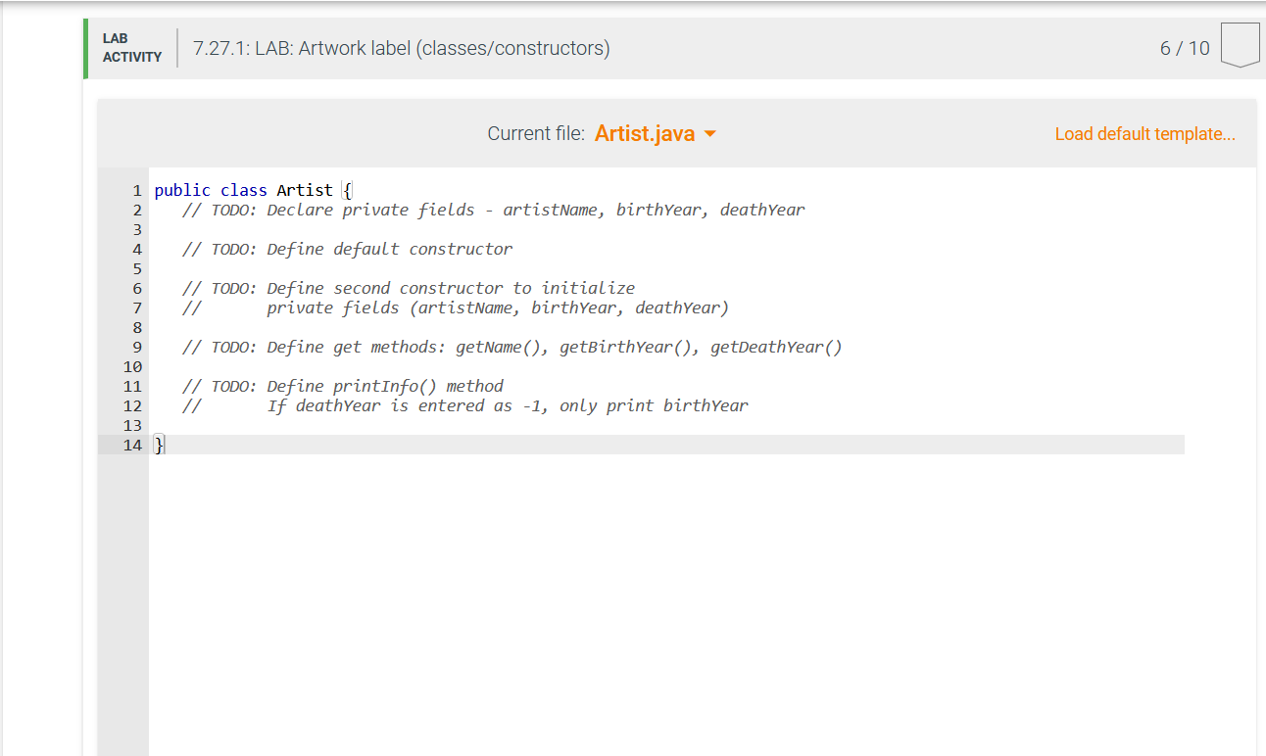Expand the orange chevron beside Artist.java
Image resolution: width=1266 pixels, height=756 pixels.
pos(711,133)
